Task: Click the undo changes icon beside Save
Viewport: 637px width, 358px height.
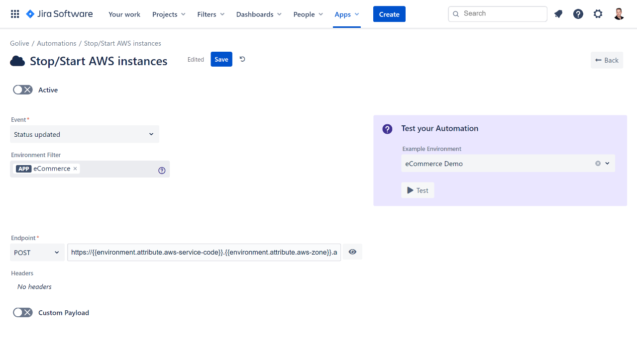Action: 242,59
